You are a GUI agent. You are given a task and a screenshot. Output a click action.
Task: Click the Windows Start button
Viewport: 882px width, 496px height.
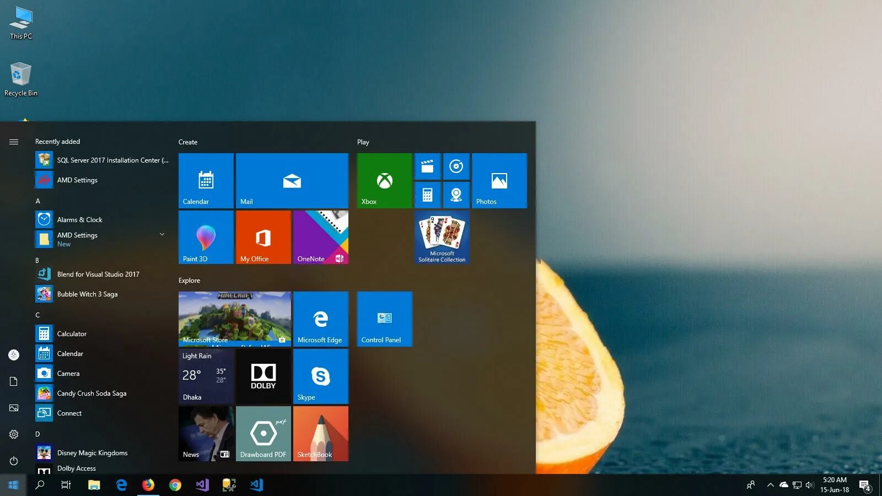13,485
